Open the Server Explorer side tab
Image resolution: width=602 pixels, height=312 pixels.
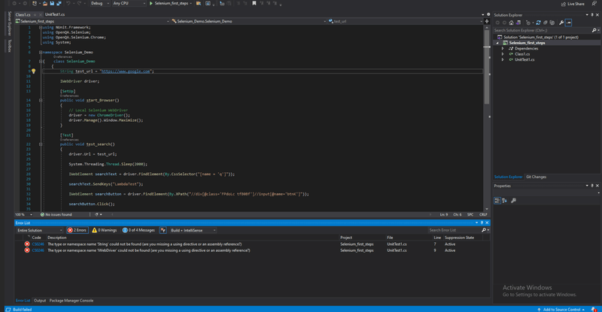click(9, 23)
